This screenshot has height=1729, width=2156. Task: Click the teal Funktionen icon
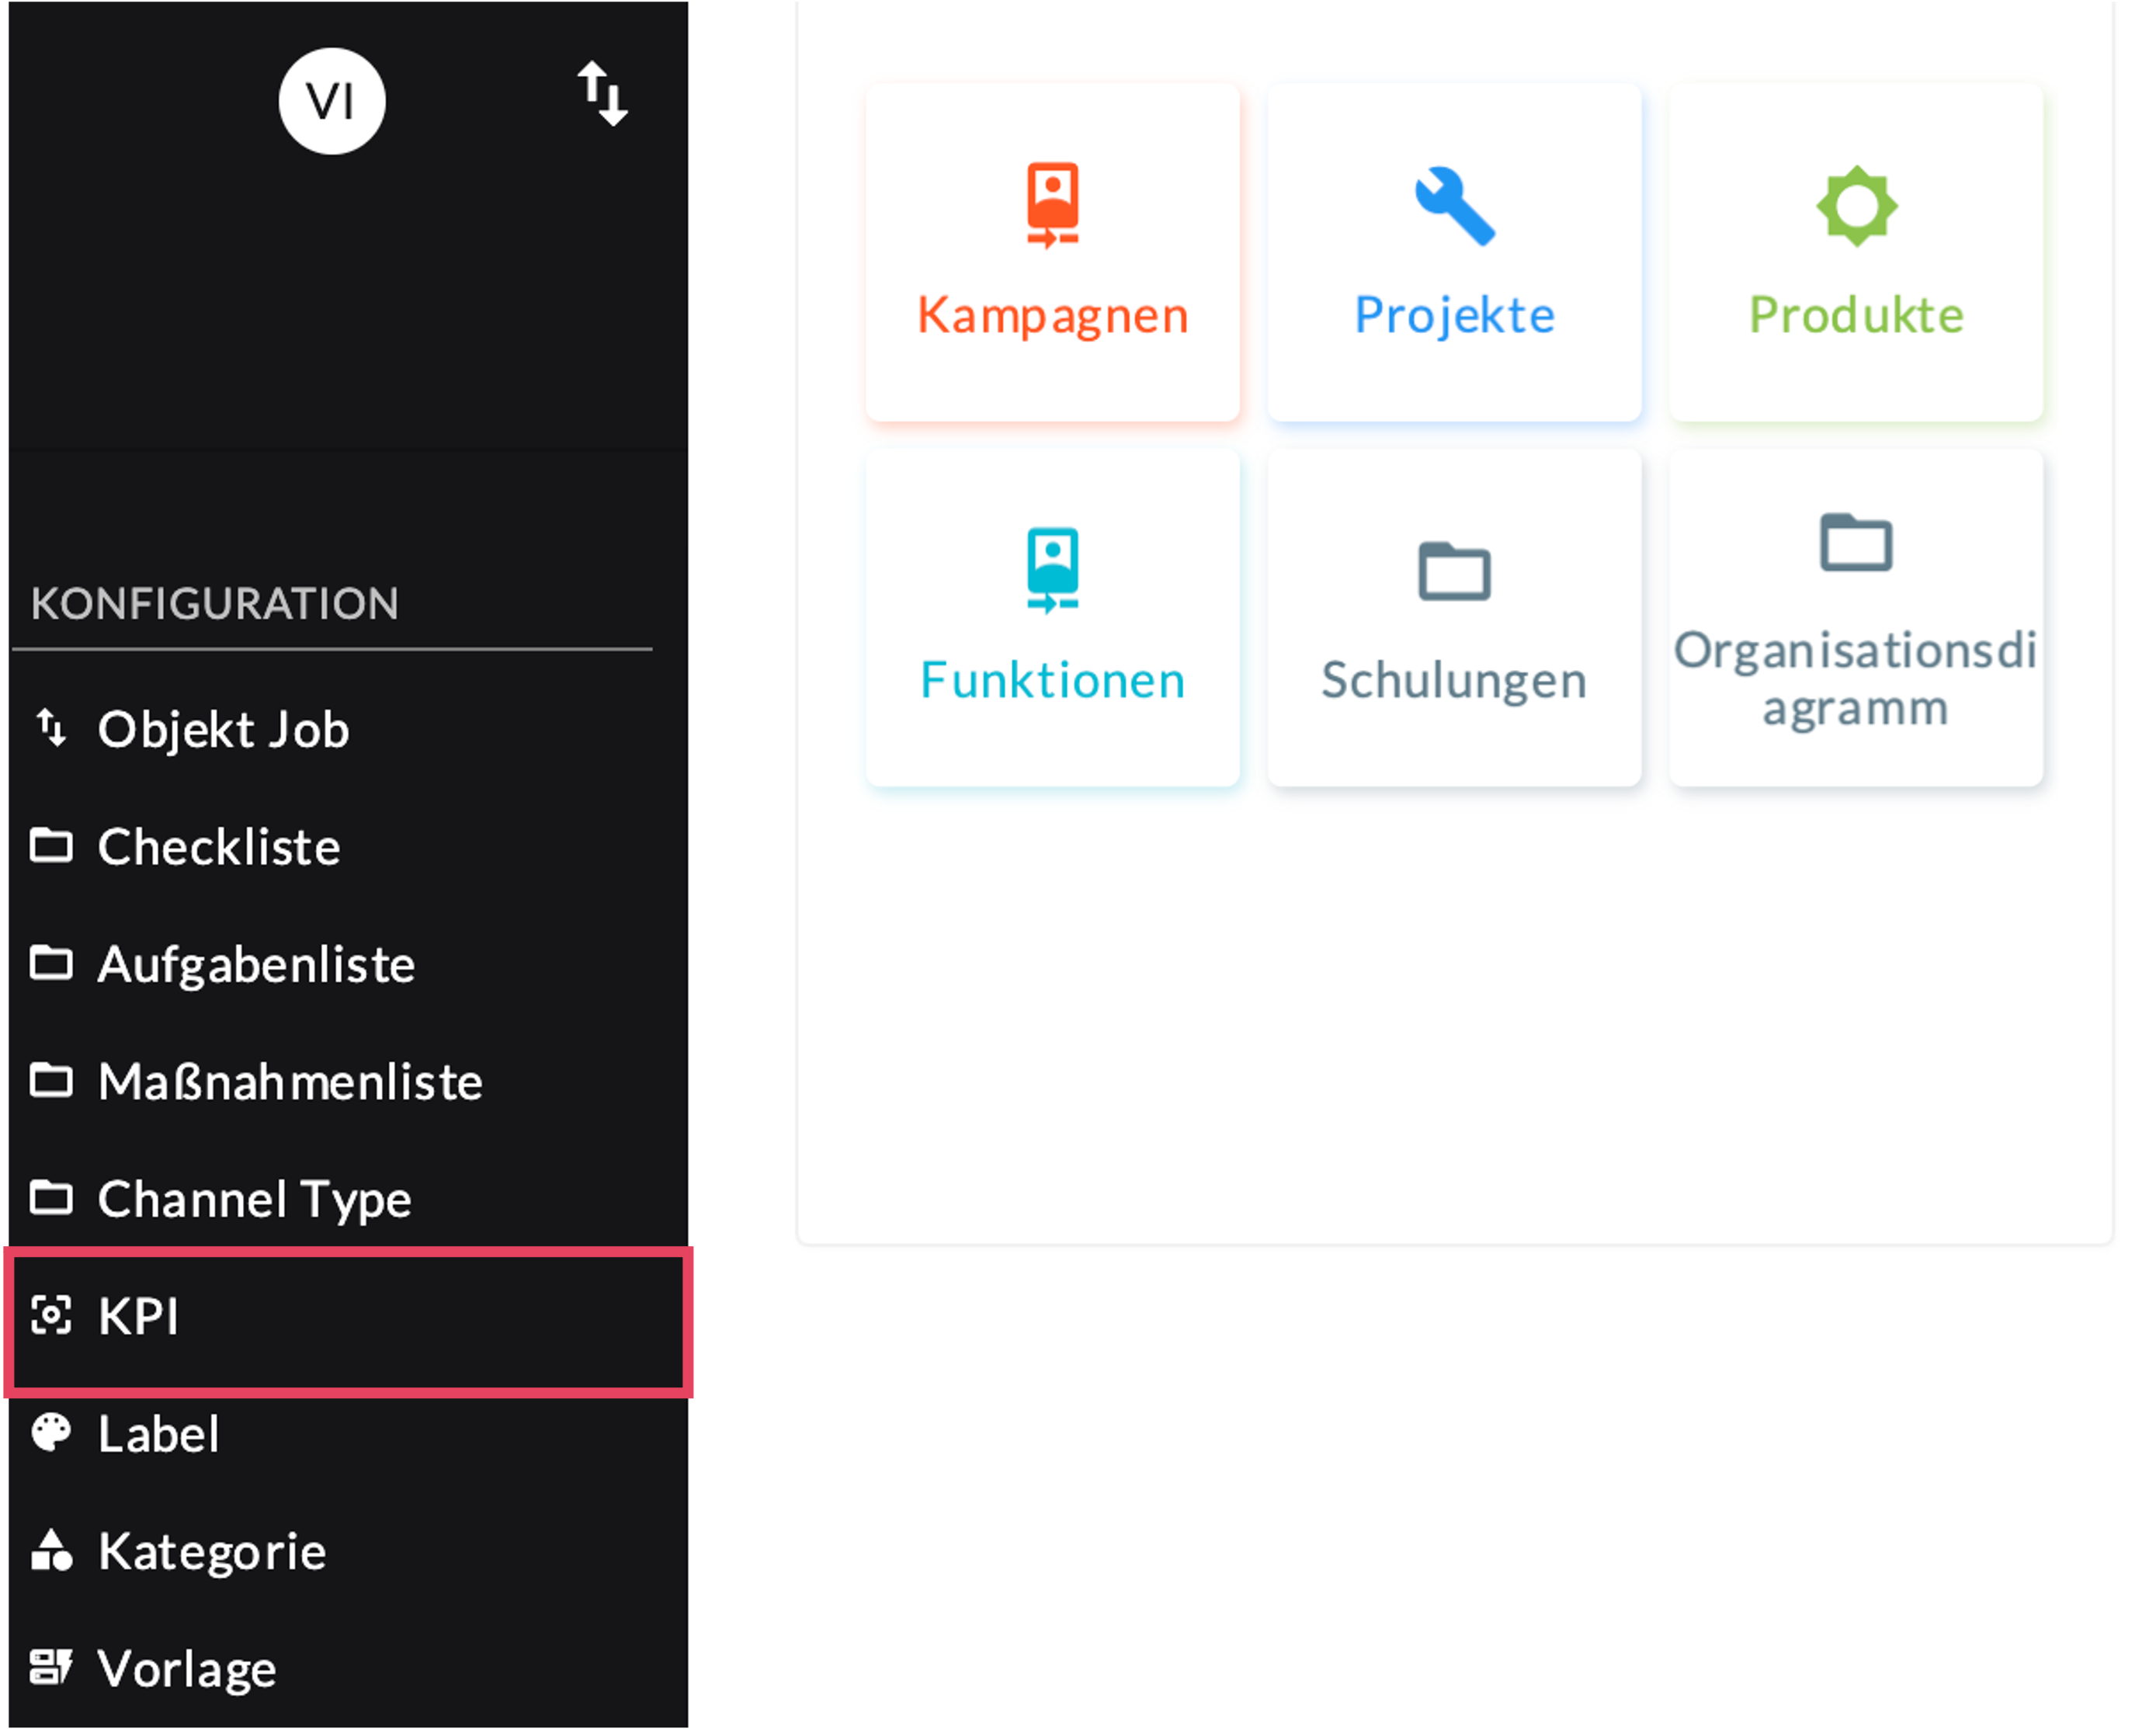[1052, 569]
